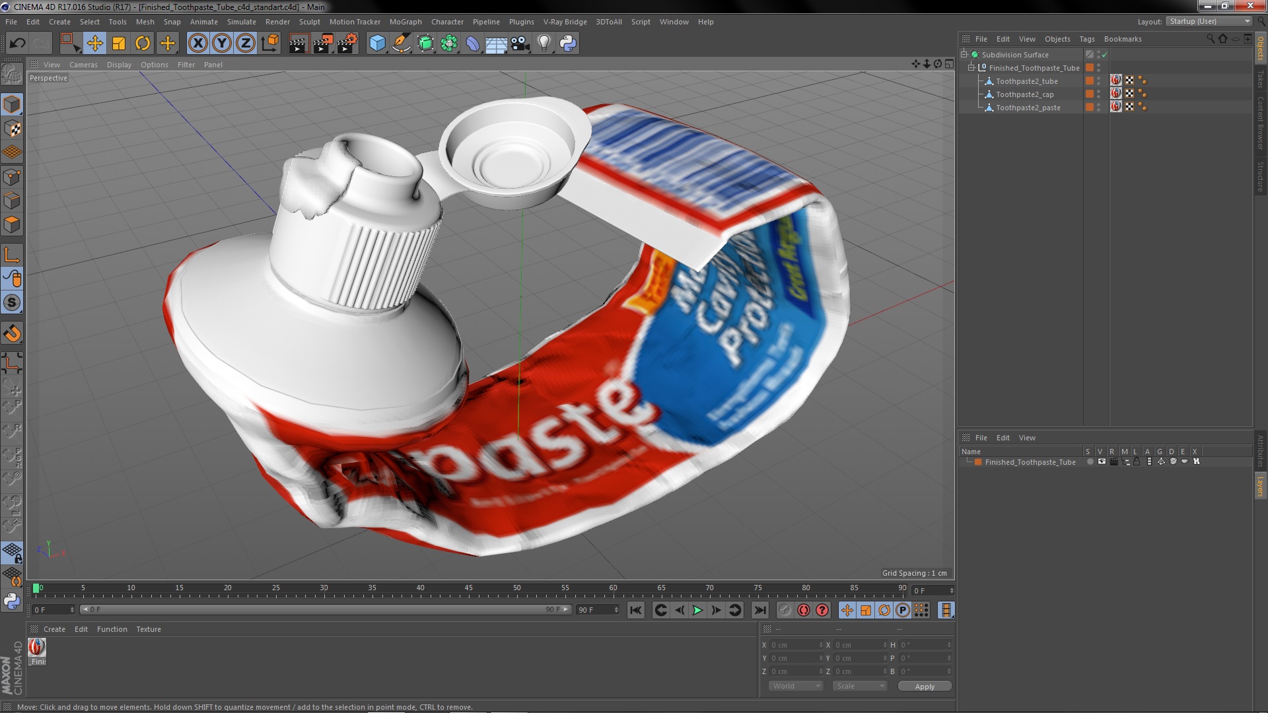Open Edit Render Settings

347,44
